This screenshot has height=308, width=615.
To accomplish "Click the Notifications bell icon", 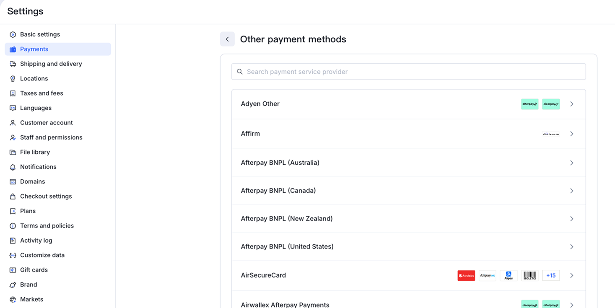I will (x=13, y=167).
